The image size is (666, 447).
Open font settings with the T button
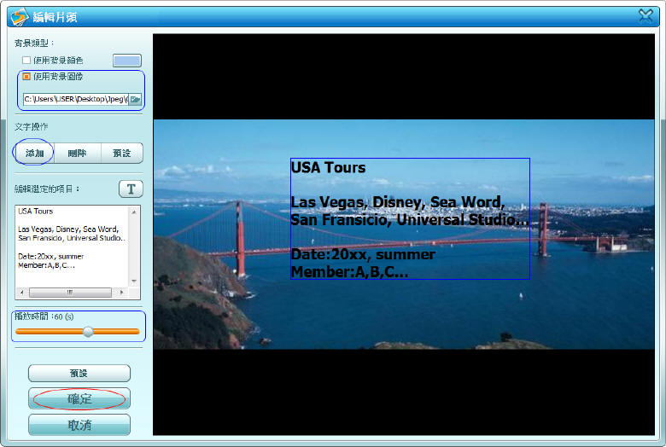coord(130,189)
